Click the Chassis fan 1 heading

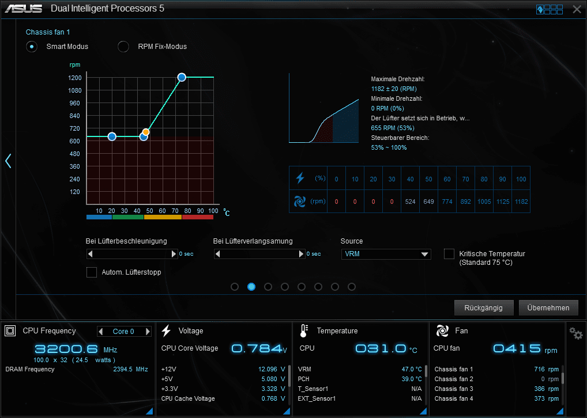(x=48, y=32)
